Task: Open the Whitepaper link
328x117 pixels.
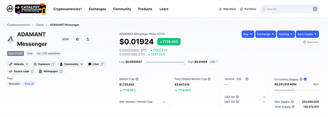Action: click(51, 72)
